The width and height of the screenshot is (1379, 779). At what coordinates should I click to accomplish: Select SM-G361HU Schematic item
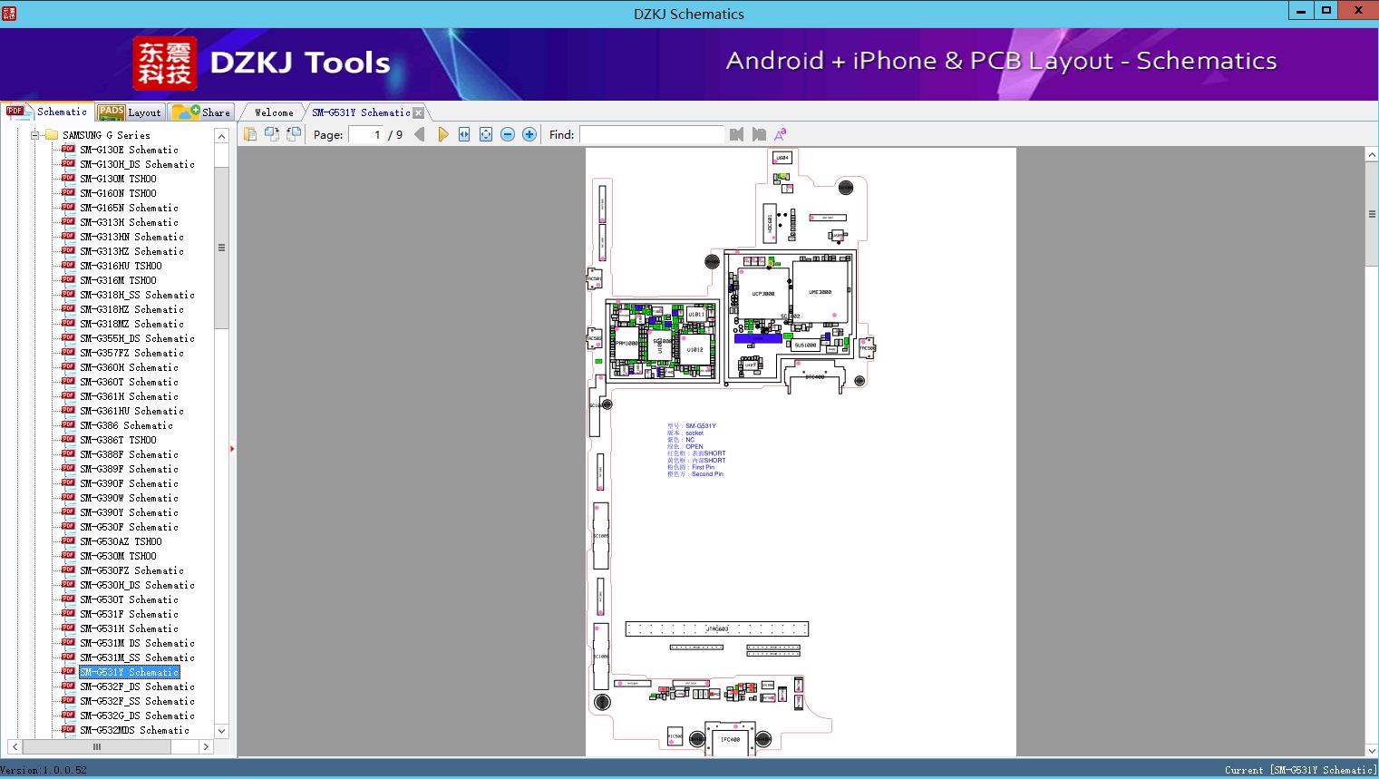point(131,411)
